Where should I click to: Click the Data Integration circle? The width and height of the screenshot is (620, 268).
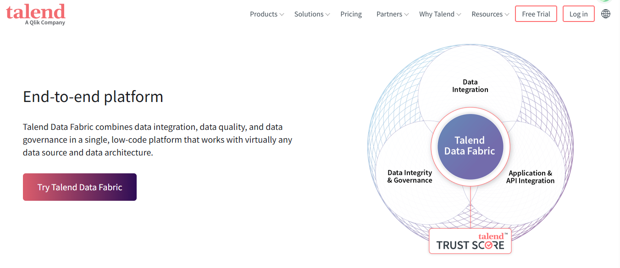pyautogui.click(x=470, y=86)
